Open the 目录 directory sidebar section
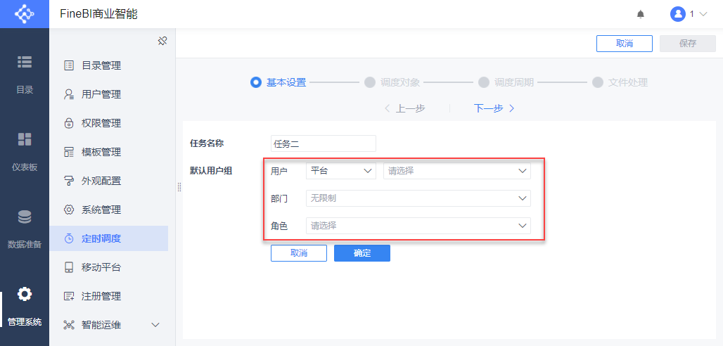723x346 pixels. coord(25,73)
